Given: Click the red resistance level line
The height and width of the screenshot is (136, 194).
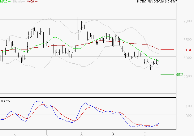Looking at the screenshot, I should coord(167,50).
